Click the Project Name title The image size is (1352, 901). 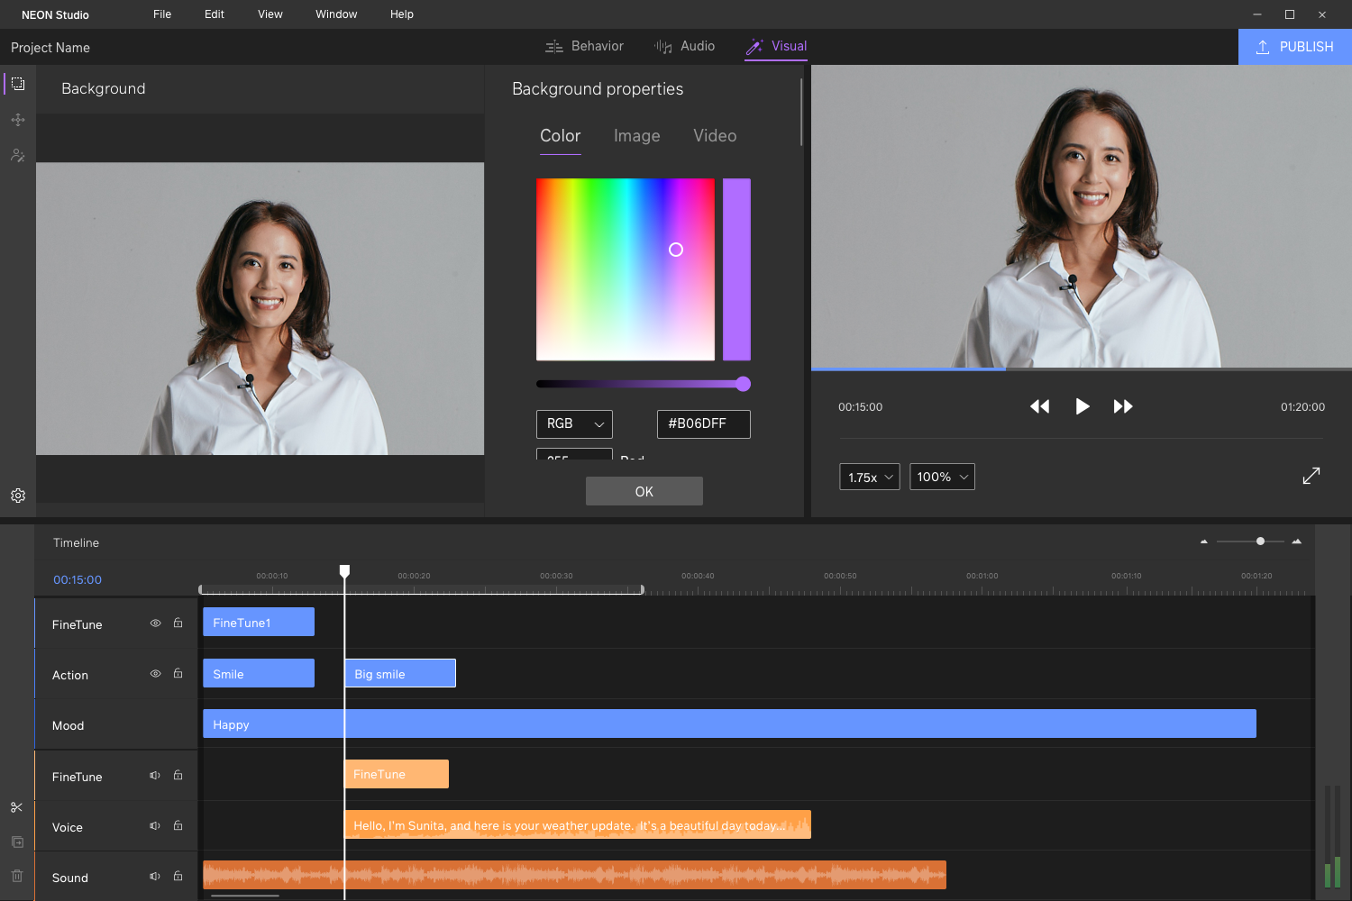(50, 48)
